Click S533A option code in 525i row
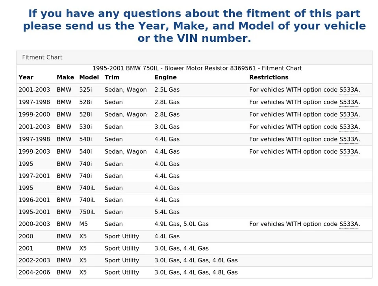 [x=348, y=90]
